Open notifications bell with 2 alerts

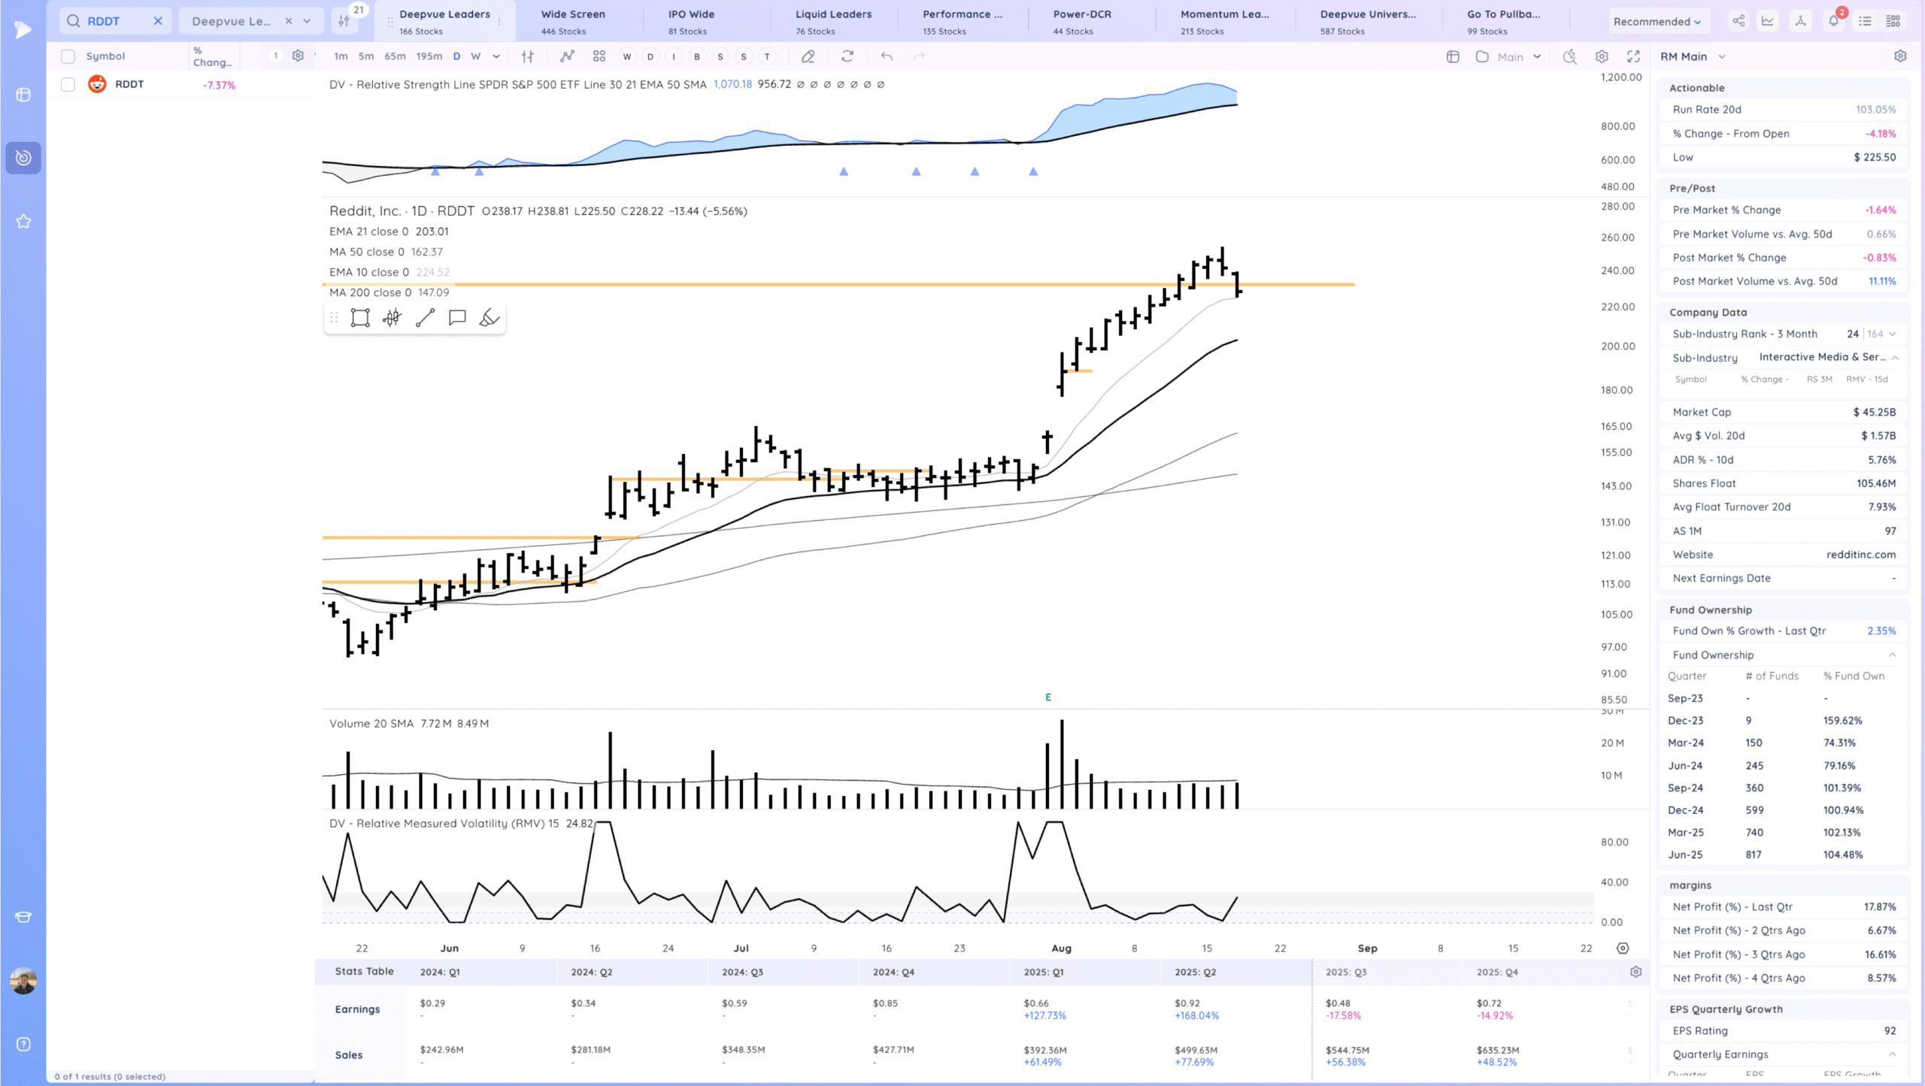pyautogui.click(x=1834, y=20)
